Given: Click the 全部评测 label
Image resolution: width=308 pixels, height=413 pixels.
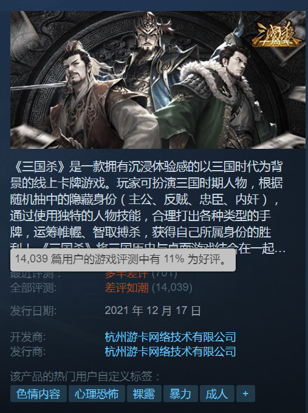Looking at the screenshot, I should click(33, 287).
